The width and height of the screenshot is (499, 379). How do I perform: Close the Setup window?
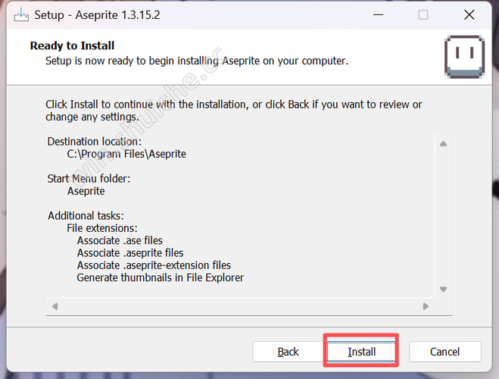tap(469, 14)
